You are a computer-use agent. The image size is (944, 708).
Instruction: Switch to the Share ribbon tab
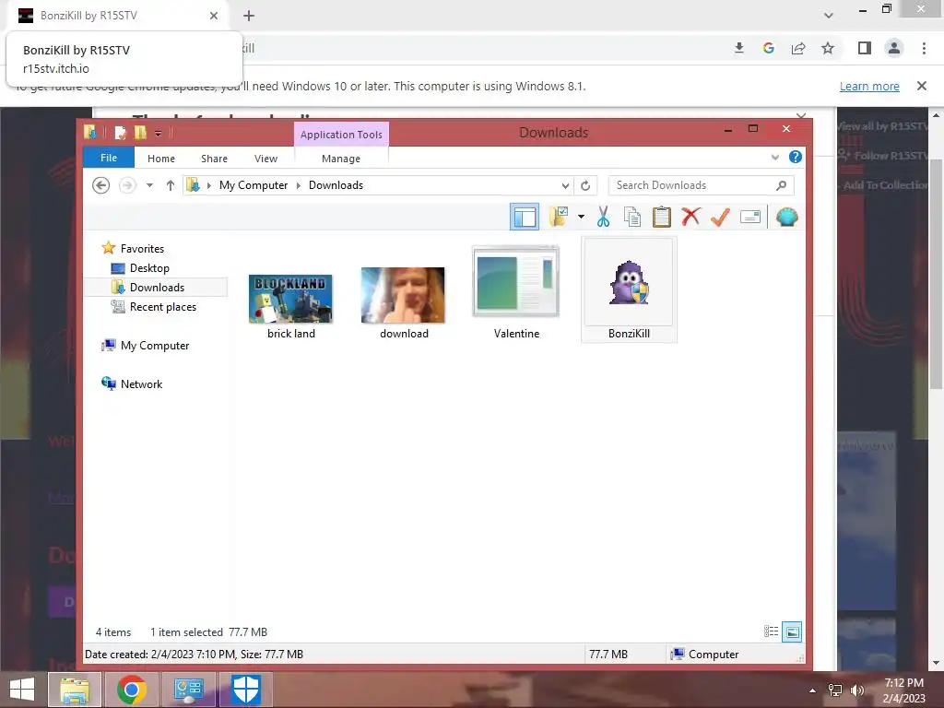[x=214, y=159]
